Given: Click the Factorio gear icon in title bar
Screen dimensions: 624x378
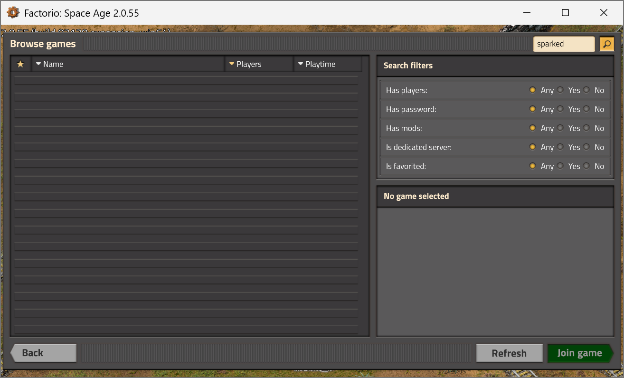Looking at the screenshot, I should 13,13.
